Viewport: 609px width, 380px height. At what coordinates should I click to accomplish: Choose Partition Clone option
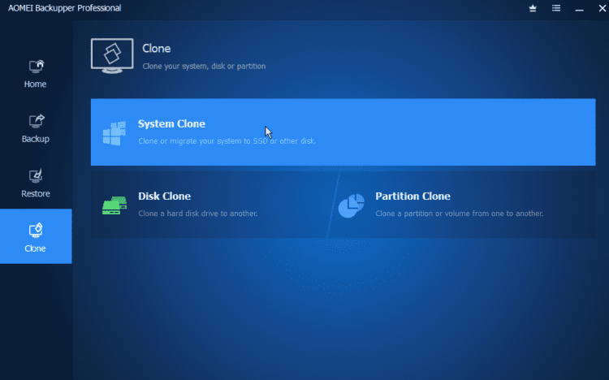tap(462, 205)
